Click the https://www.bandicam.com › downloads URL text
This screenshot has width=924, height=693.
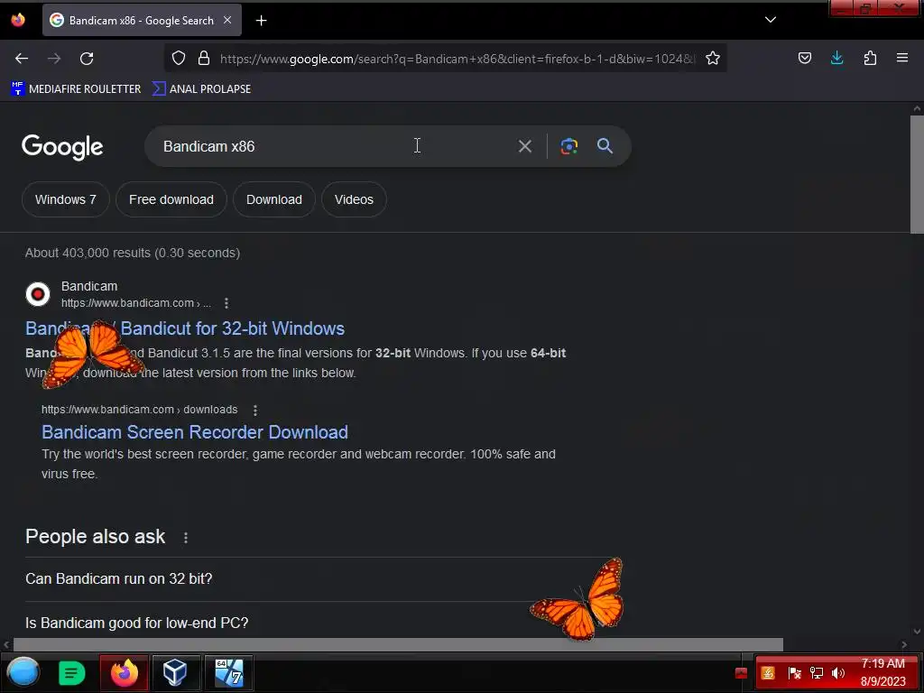coord(140,410)
